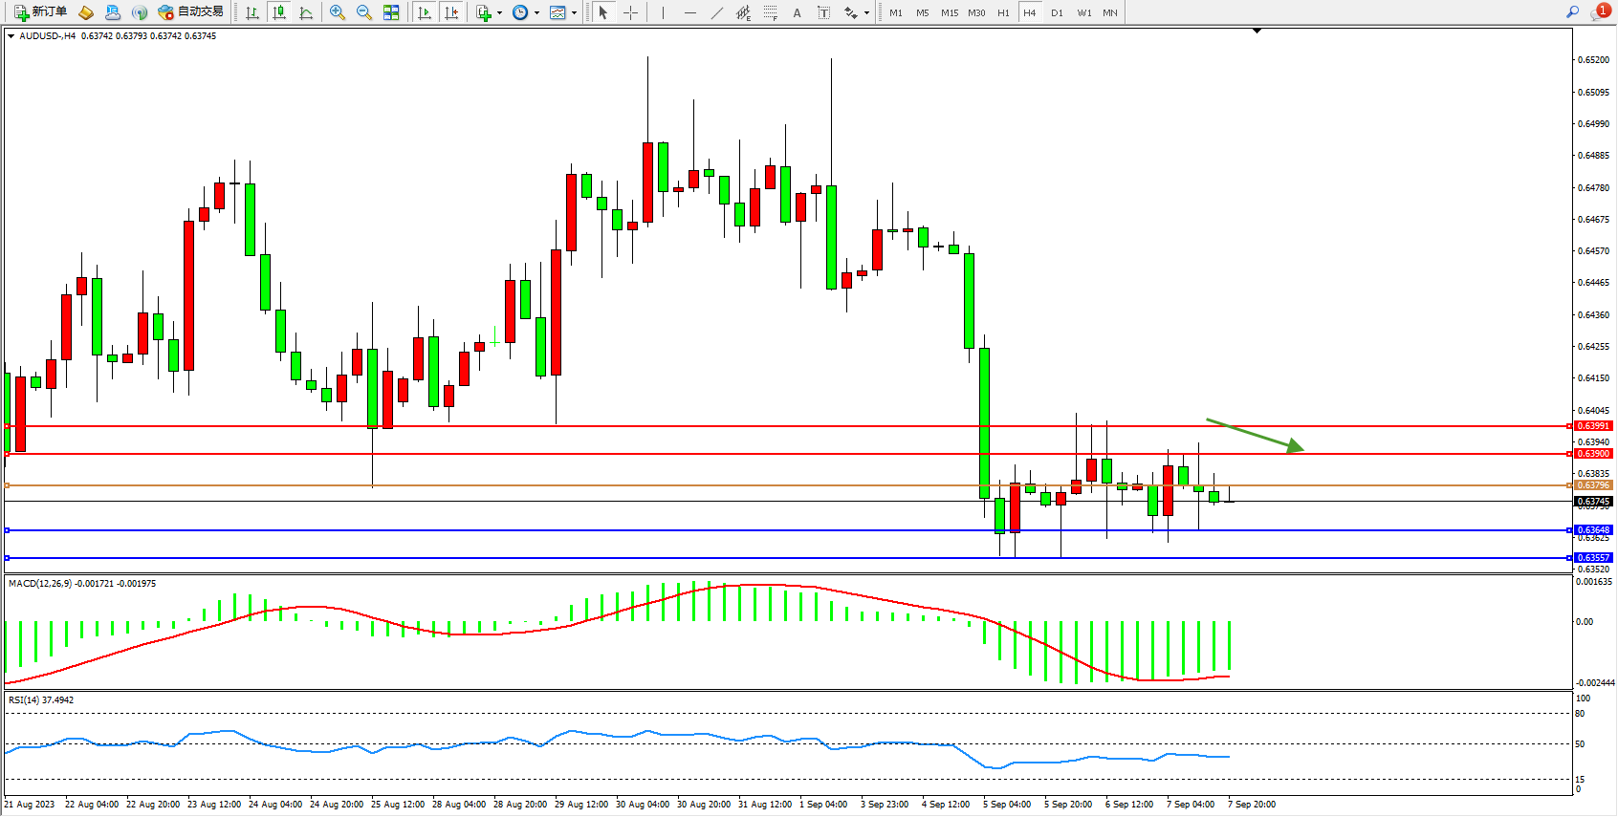Toggle the AutoTrading (自动交易) button
This screenshot has width=1618, height=817.
tap(190, 12)
